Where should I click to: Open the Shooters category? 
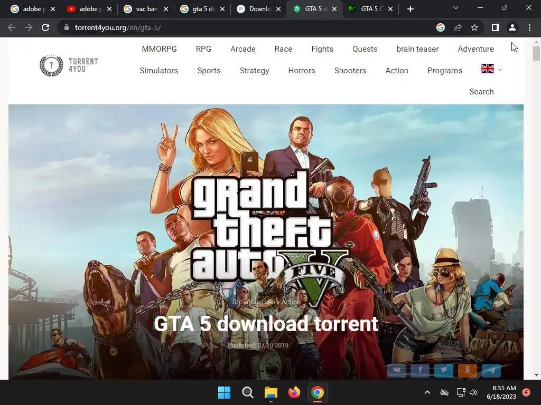pos(350,71)
